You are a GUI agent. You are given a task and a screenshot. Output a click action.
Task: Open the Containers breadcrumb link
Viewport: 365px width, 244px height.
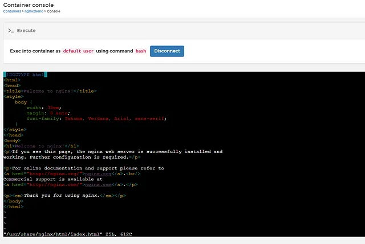(x=12, y=11)
